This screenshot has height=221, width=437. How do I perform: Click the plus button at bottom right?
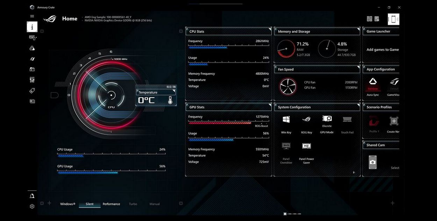(393, 203)
